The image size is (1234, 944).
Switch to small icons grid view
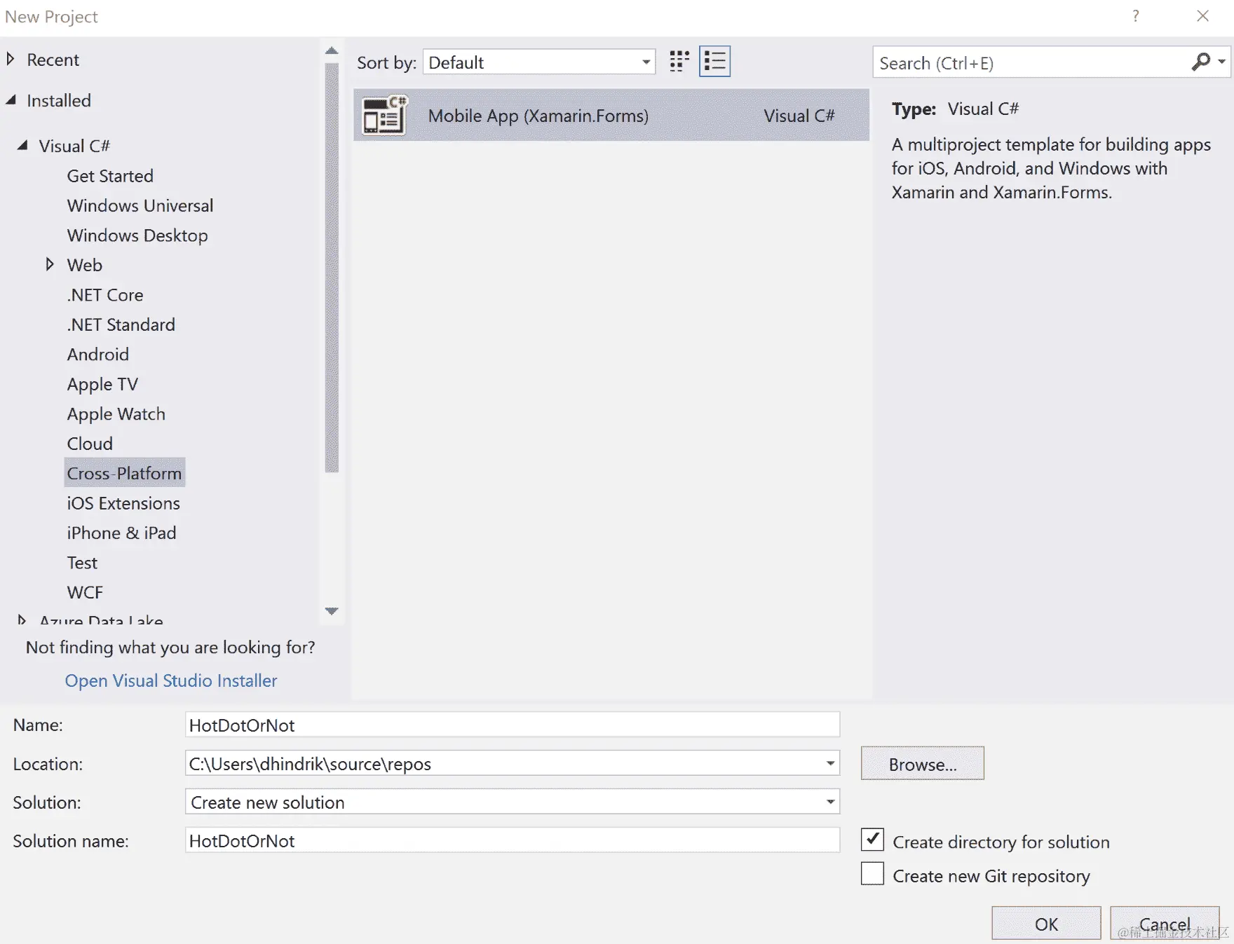(x=679, y=62)
